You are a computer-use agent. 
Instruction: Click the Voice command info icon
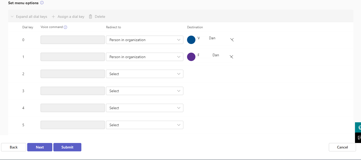point(65,27)
